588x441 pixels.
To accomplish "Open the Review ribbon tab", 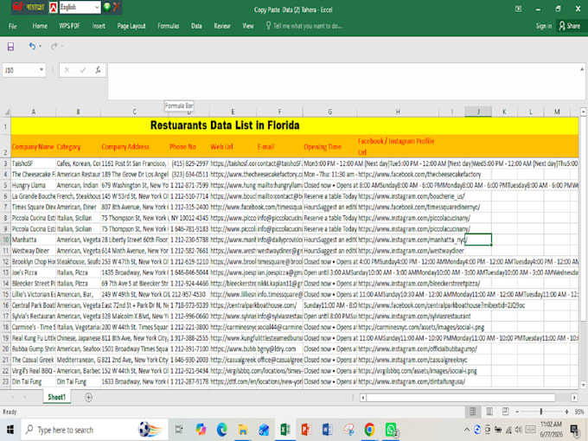I will (222, 26).
